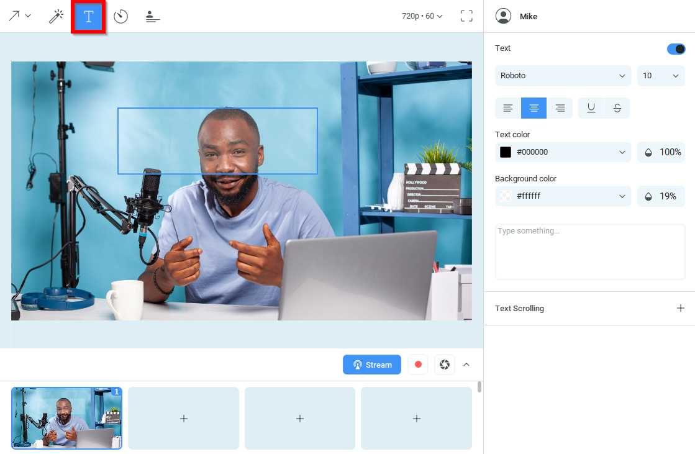Select the Text tool in the toolbar
This screenshot has width=695, height=454.
(x=88, y=16)
